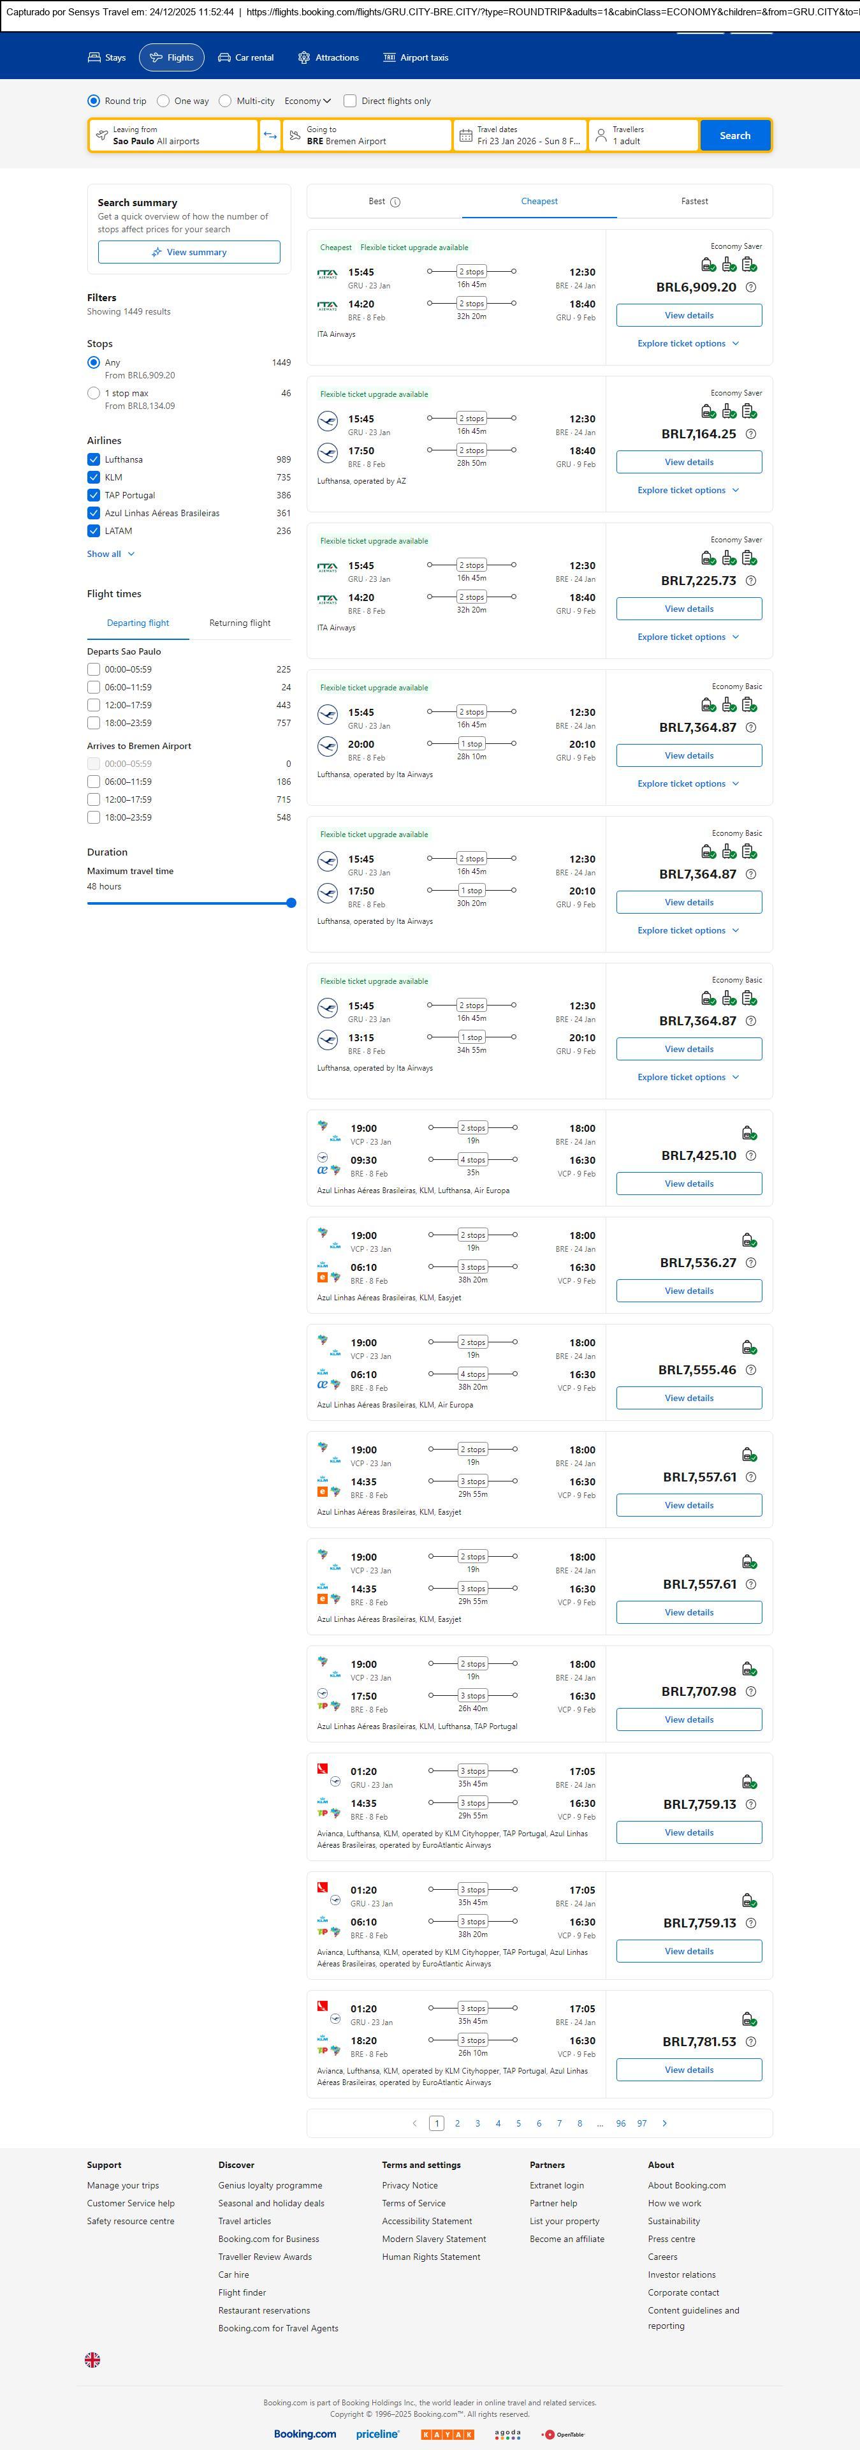Viewport: 860px width, 2450px height.
Task: Select the One way radio button
Action: (x=163, y=101)
